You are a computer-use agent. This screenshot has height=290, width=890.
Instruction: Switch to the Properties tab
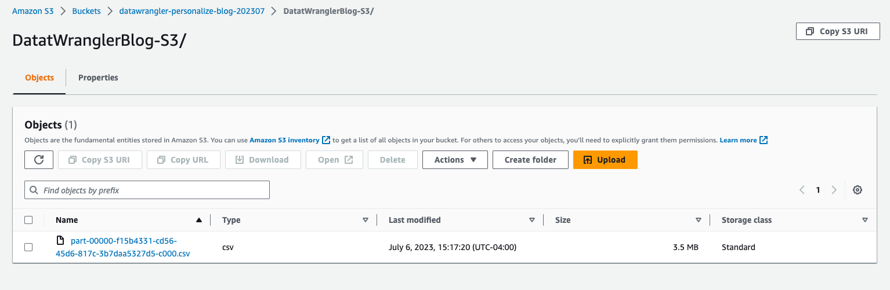coord(98,78)
